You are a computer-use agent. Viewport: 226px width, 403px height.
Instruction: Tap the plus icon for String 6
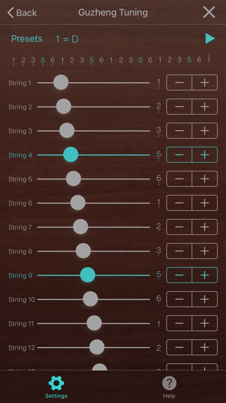click(205, 203)
